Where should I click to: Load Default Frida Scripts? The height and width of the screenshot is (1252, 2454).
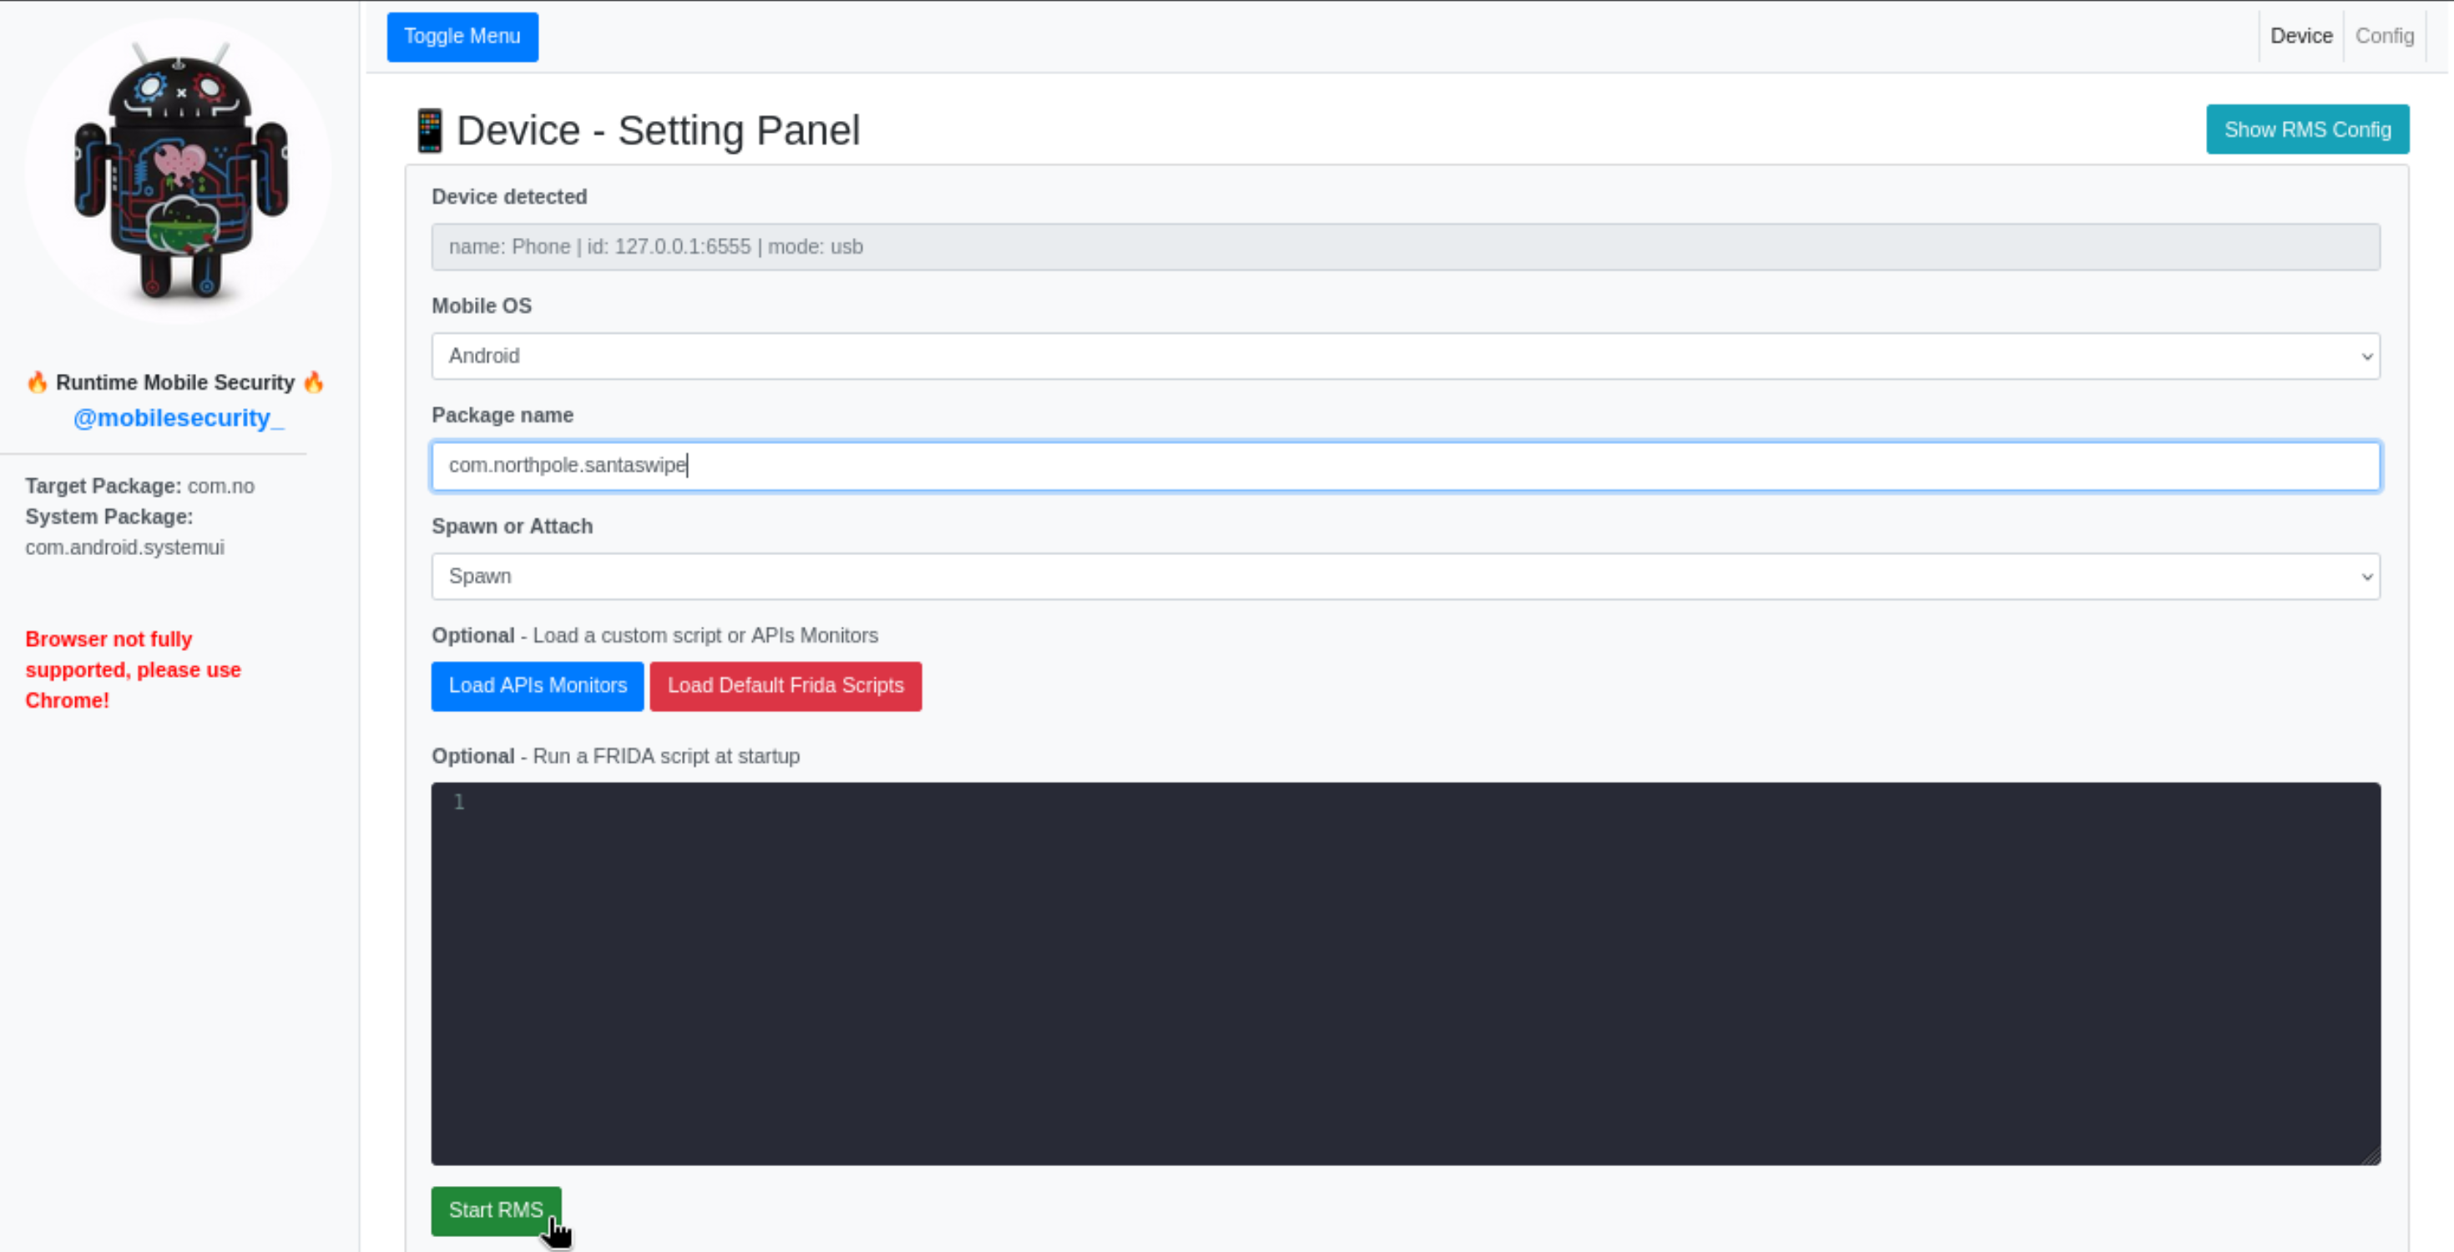pyautogui.click(x=785, y=686)
